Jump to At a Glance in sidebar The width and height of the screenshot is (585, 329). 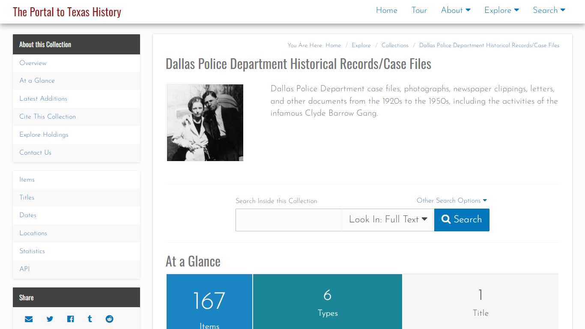pos(76,81)
